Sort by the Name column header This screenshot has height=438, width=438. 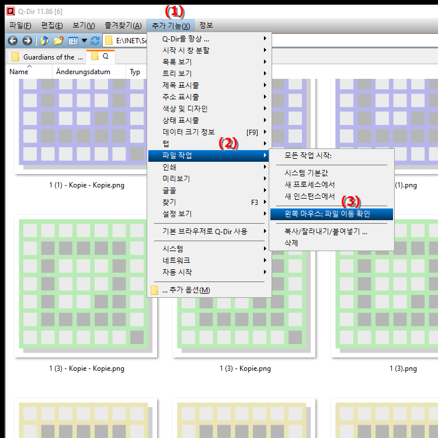(29, 72)
